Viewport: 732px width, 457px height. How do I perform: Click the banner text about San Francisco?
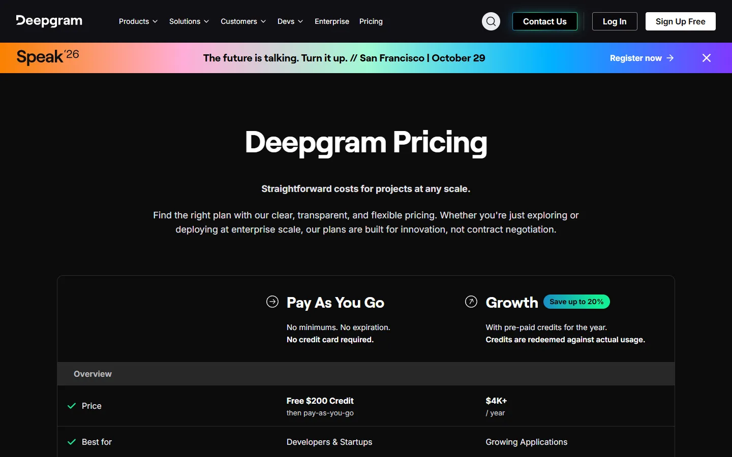tap(344, 58)
